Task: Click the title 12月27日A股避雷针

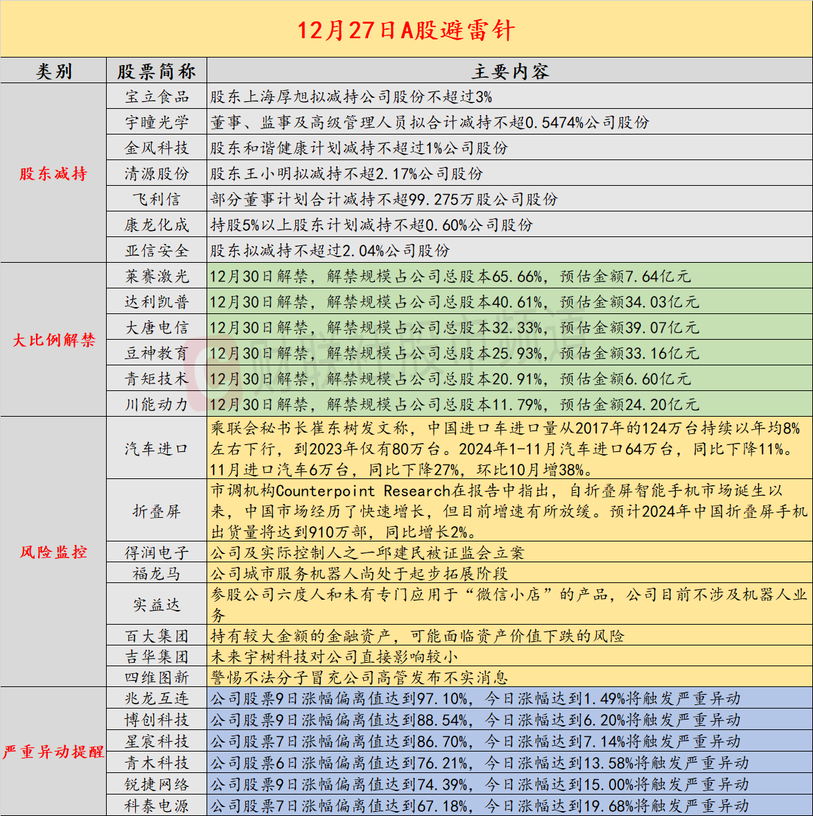Action: click(x=406, y=30)
